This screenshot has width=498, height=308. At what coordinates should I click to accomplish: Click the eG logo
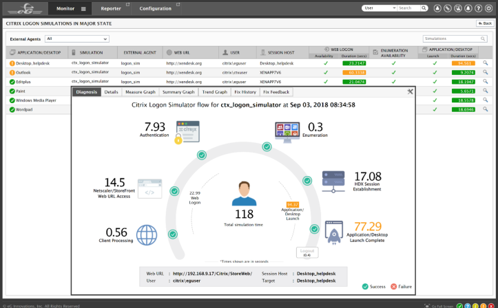pos(25,8)
